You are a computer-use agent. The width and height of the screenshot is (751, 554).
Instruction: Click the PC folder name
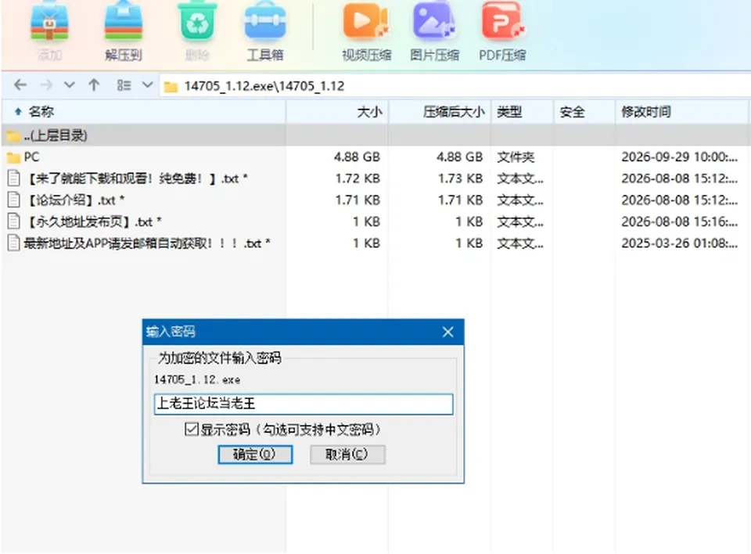(31, 157)
